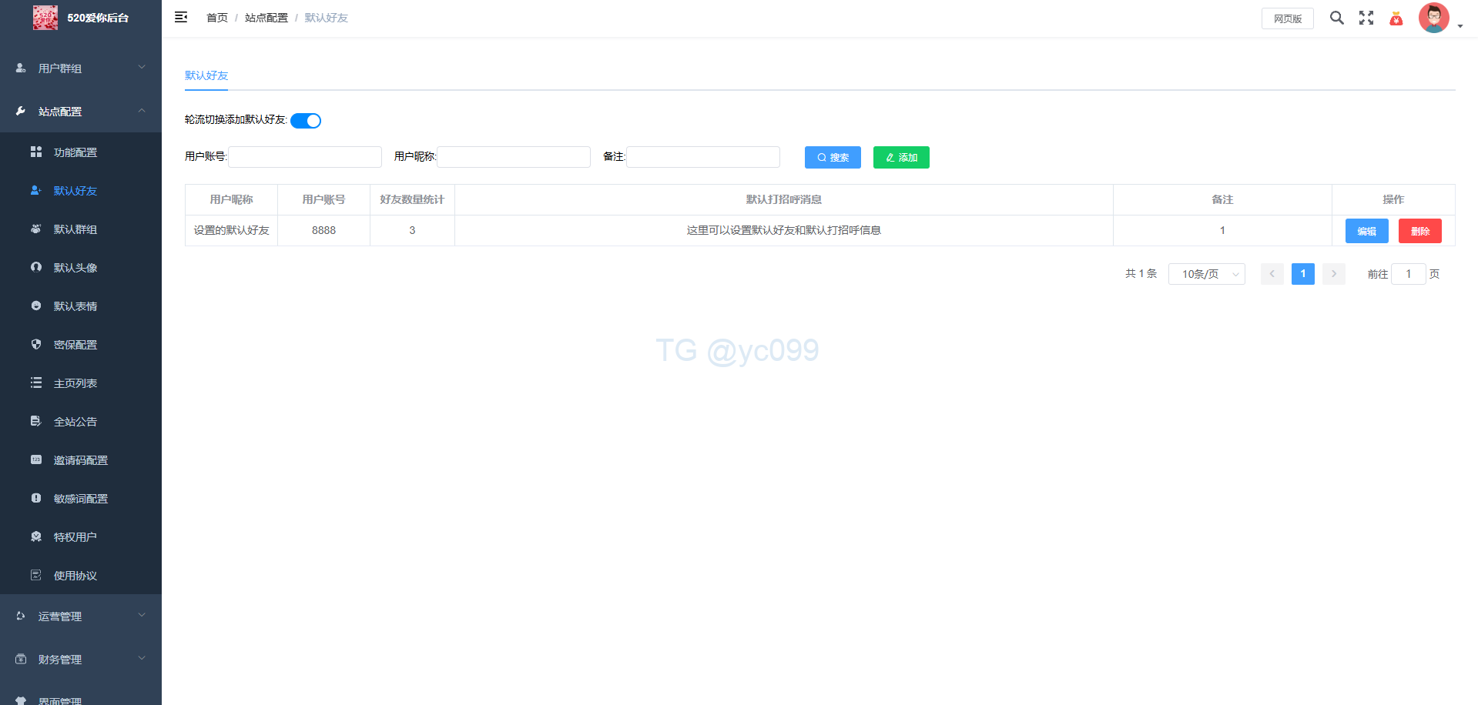Collapse sidebar with hamburger icon
The height and width of the screenshot is (705, 1478).
click(x=181, y=17)
